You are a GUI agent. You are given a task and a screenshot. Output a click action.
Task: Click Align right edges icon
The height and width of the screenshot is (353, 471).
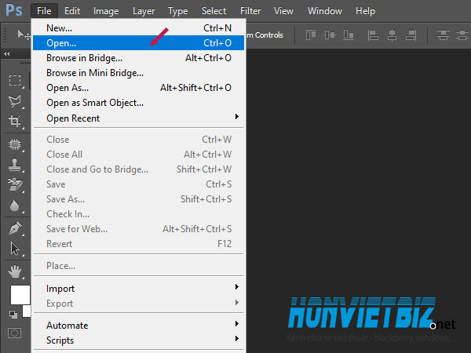click(x=411, y=35)
